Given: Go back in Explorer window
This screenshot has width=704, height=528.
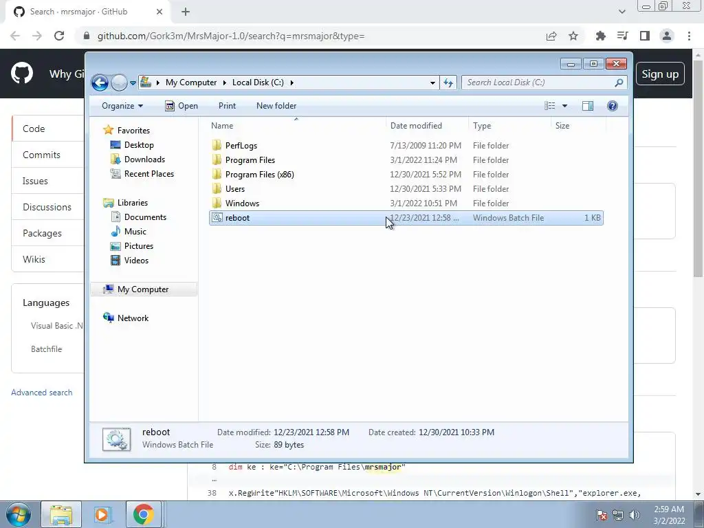Looking at the screenshot, I should (x=100, y=82).
